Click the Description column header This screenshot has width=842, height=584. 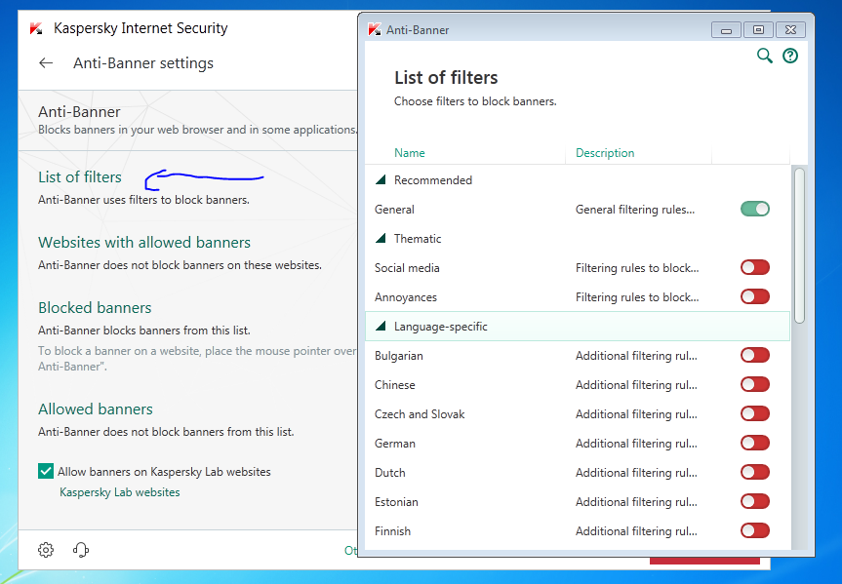pos(605,153)
